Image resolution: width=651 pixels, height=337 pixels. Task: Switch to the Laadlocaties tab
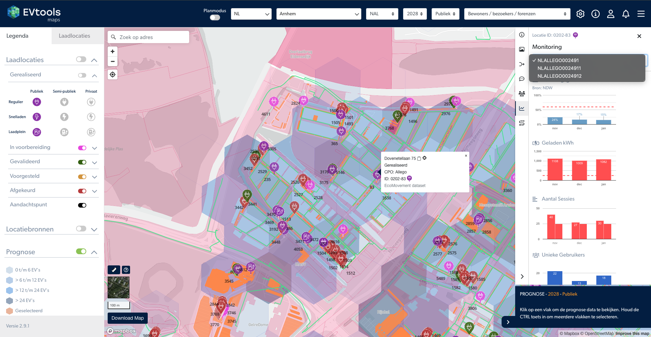click(x=74, y=36)
